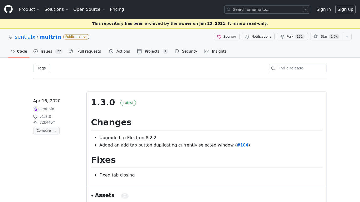Switch to the Pull requests tab
360x202 pixels.
pos(85,51)
